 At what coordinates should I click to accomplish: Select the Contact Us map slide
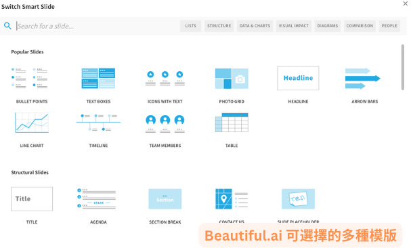(x=232, y=199)
